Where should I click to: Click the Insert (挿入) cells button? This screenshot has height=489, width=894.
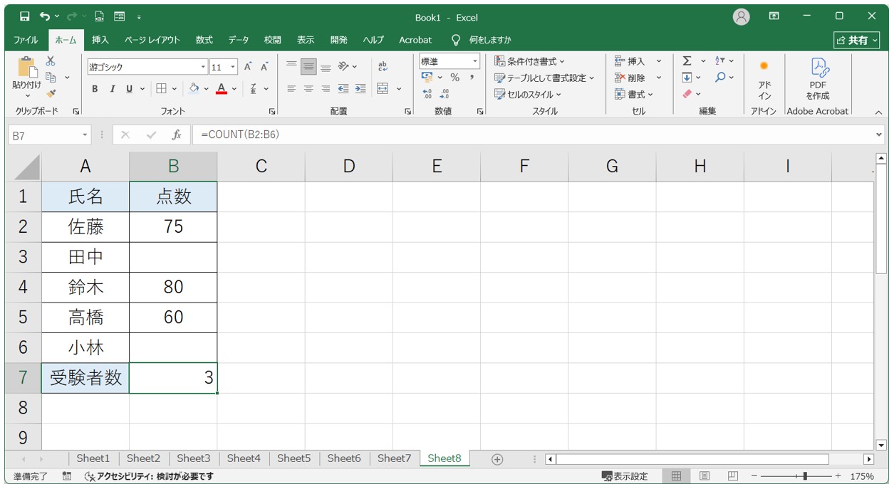point(630,61)
